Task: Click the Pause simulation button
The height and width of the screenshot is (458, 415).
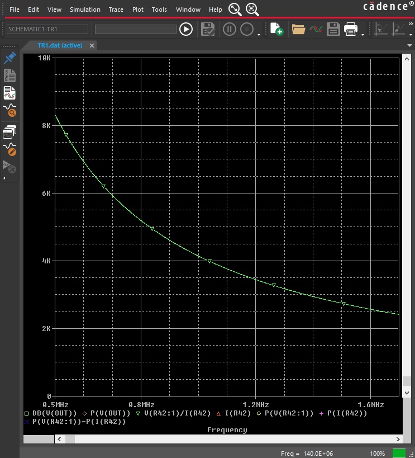Action: [230, 29]
